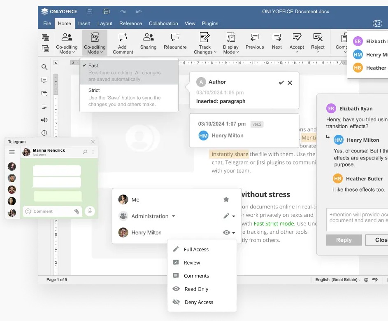Click the About info sidebar icon
This screenshot has height=321, width=388.
44,133
